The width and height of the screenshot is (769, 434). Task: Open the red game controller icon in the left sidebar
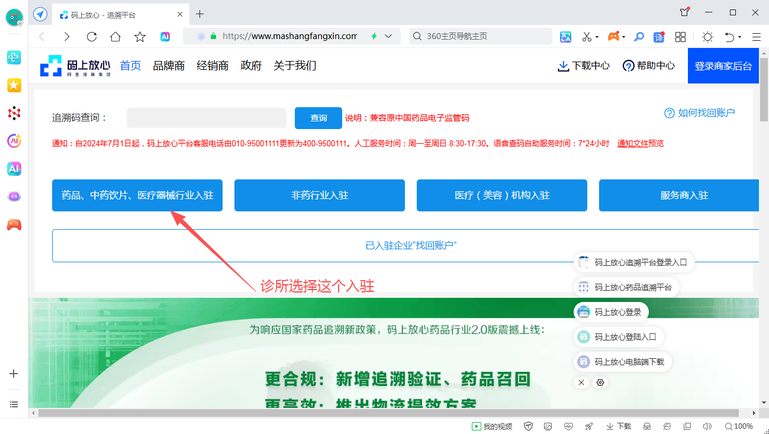pos(14,224)
